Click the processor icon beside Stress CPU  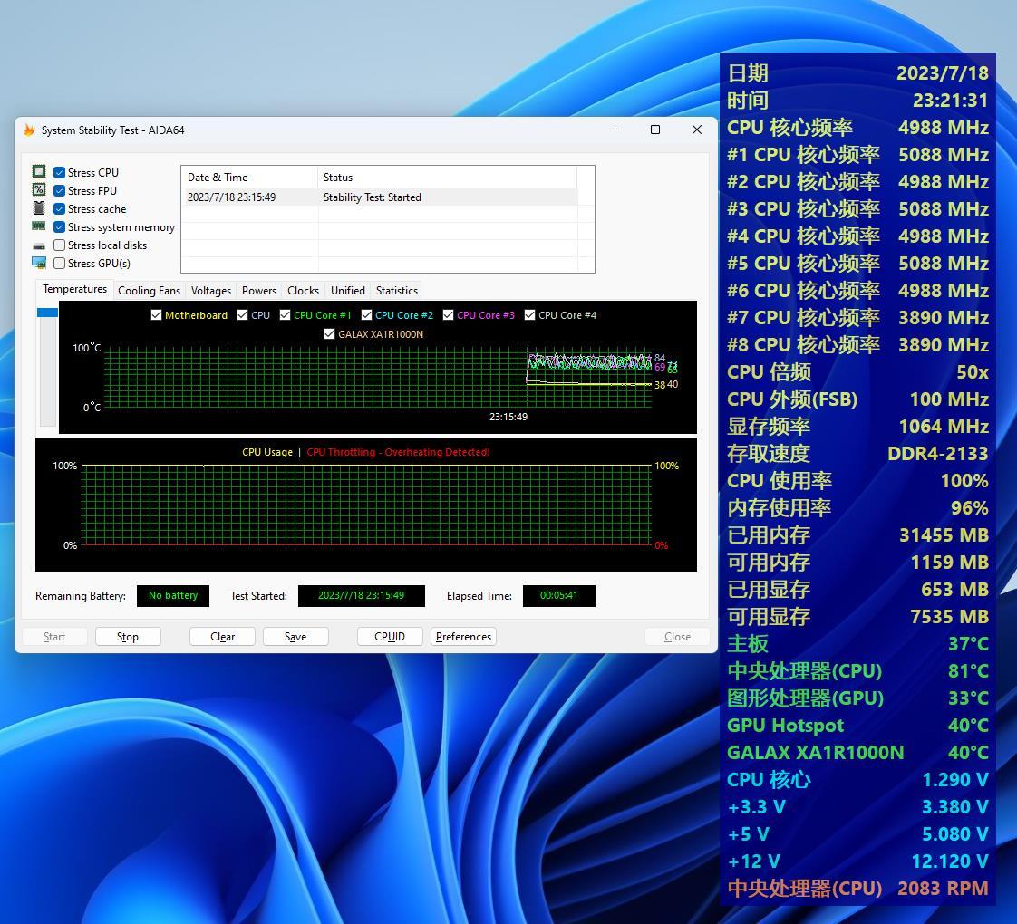[39, 172]
